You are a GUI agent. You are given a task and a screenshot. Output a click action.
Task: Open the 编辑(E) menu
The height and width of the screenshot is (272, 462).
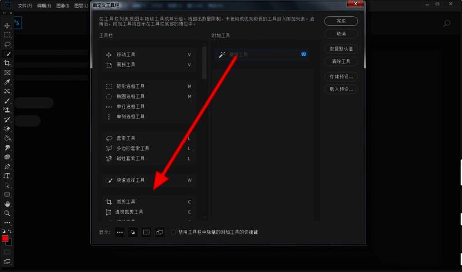coord(44,6)
